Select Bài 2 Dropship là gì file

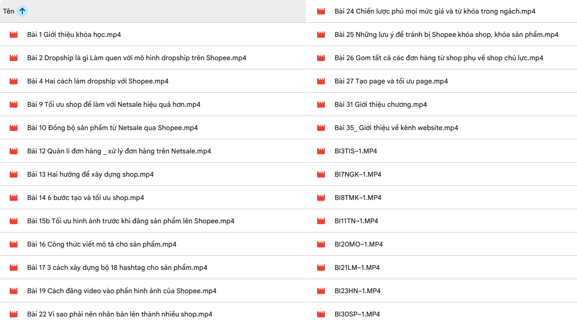[x=136, y=58]
